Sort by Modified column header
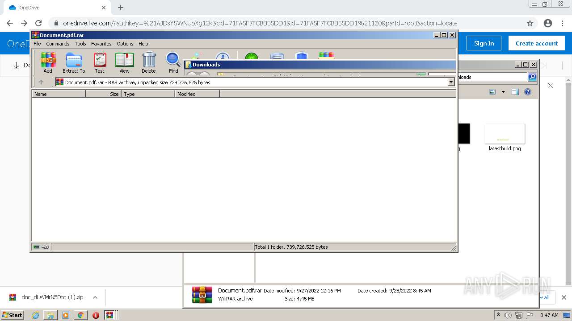572x321 pixels. coord(197,94)
